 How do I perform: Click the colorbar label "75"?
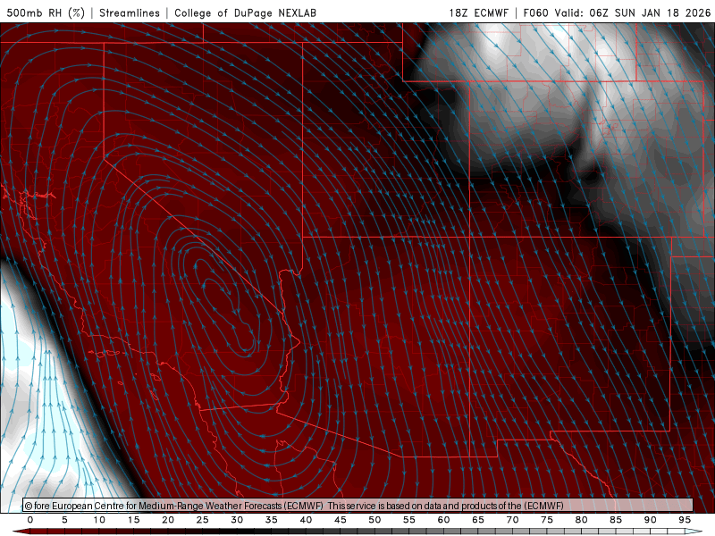click(x=547, y=520)
